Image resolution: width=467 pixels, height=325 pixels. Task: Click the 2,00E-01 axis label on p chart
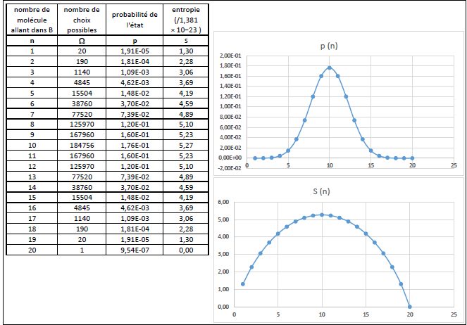pos(230,56)
